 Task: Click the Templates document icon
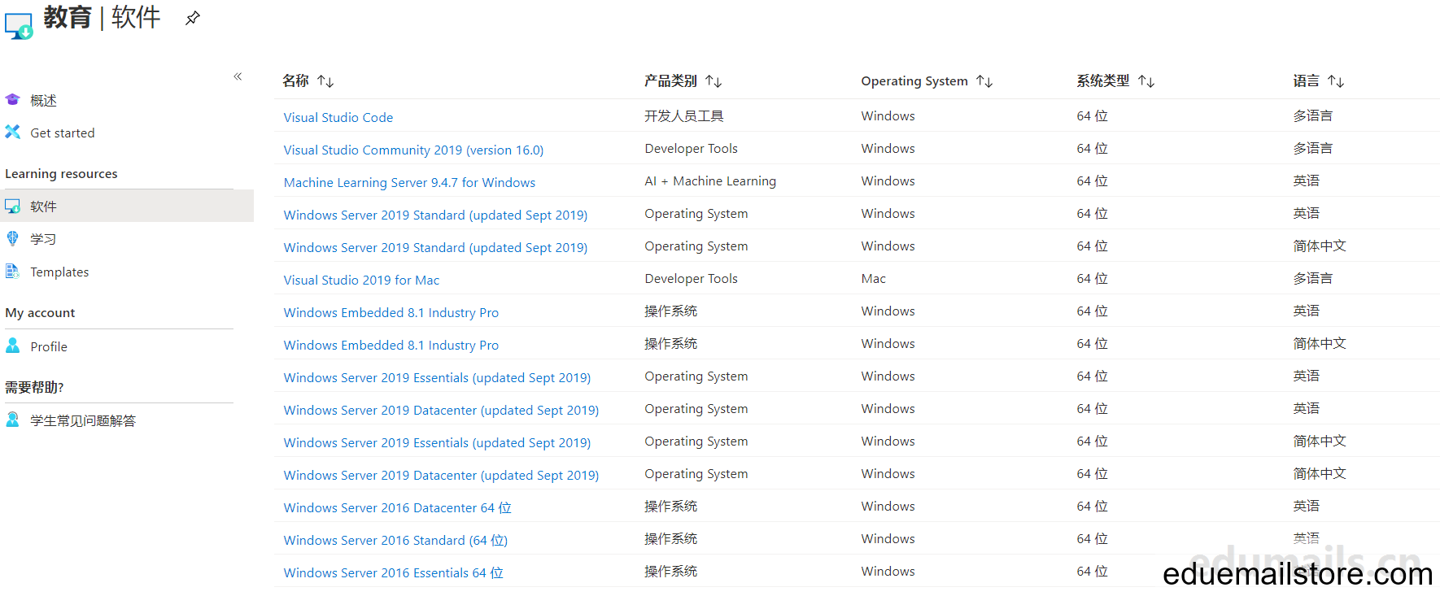pyautogui.click(x=12, y=271)
